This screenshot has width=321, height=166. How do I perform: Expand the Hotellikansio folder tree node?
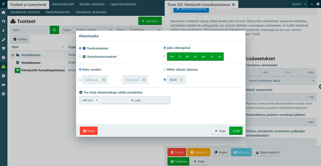(13, 55)
